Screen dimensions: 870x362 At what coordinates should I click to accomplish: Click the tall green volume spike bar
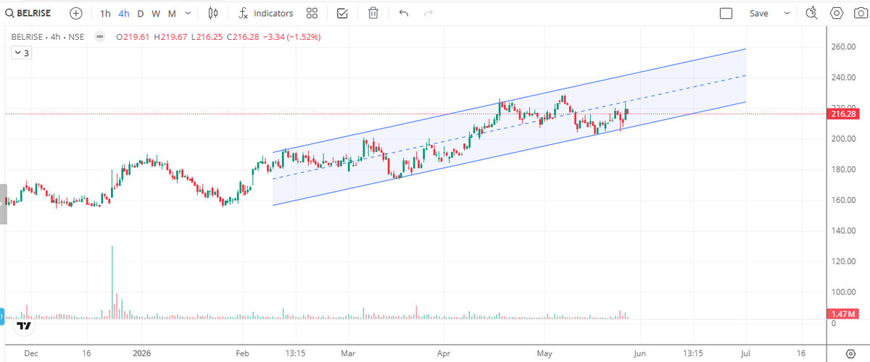click(x=112, y=282)
